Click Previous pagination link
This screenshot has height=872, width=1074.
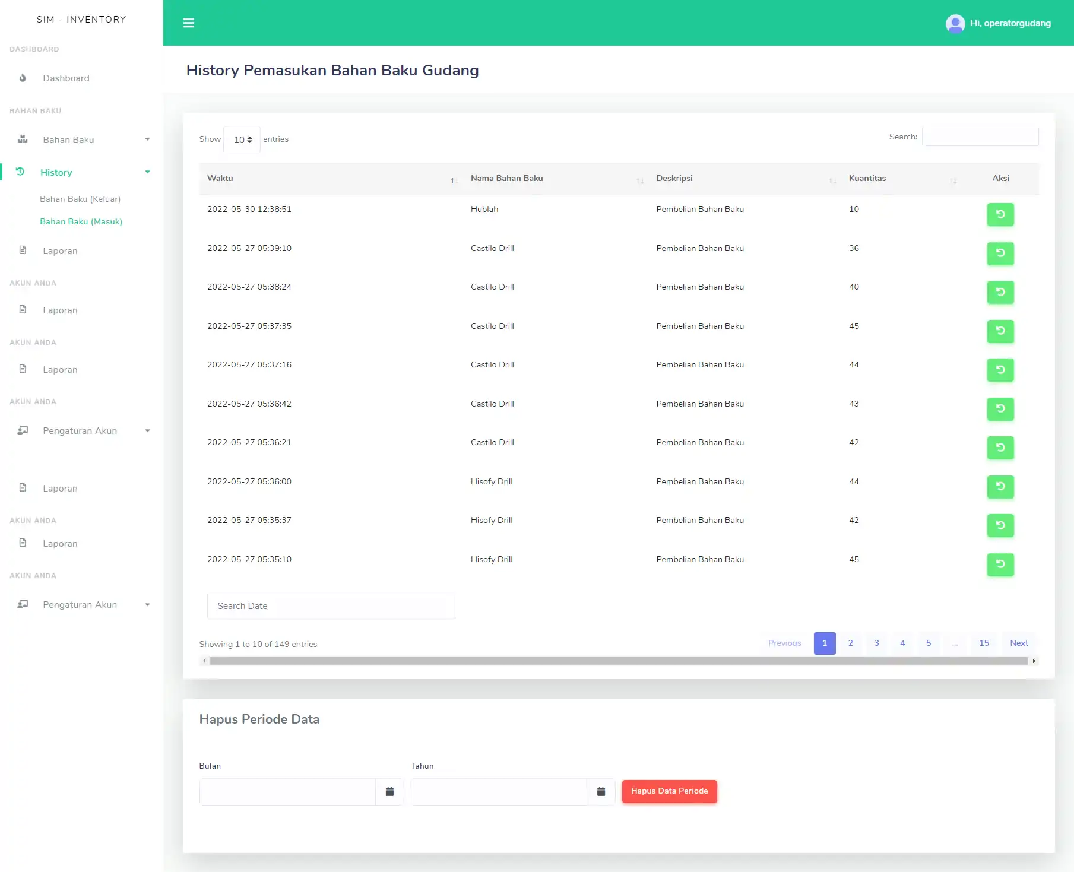tap(785, 643)
